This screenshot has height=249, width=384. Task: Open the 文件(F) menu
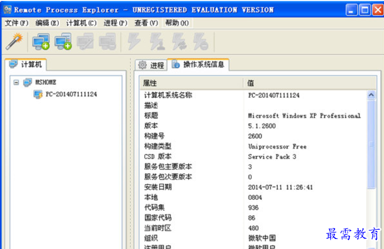click(16, 23)
